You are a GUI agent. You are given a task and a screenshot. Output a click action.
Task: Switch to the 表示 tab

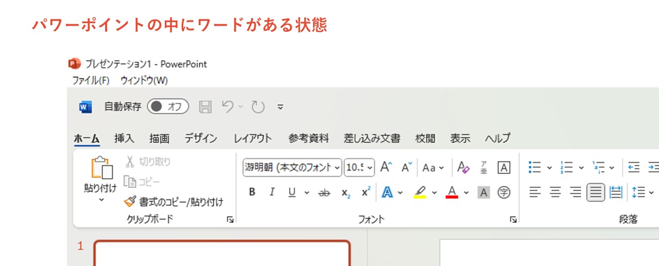click(x=460, y=138)
